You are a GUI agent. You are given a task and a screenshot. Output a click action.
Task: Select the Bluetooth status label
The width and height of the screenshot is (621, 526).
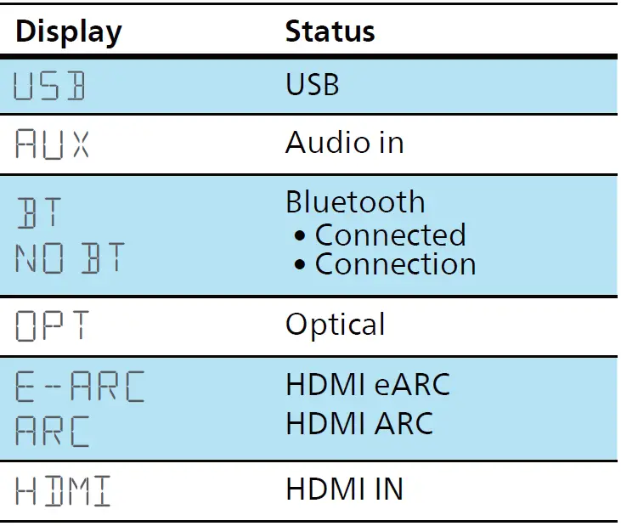[355, 202]
